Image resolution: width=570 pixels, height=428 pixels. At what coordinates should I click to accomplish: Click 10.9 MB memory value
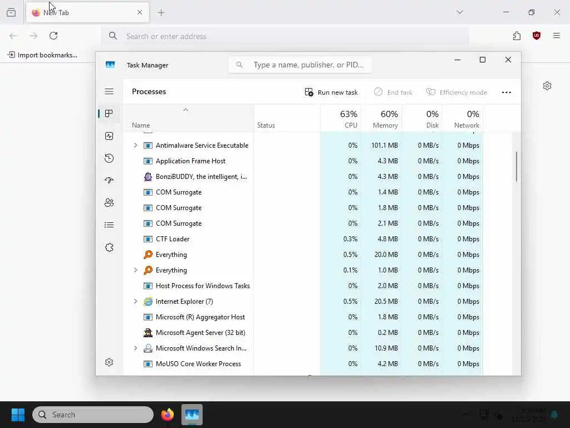(386, 348)
